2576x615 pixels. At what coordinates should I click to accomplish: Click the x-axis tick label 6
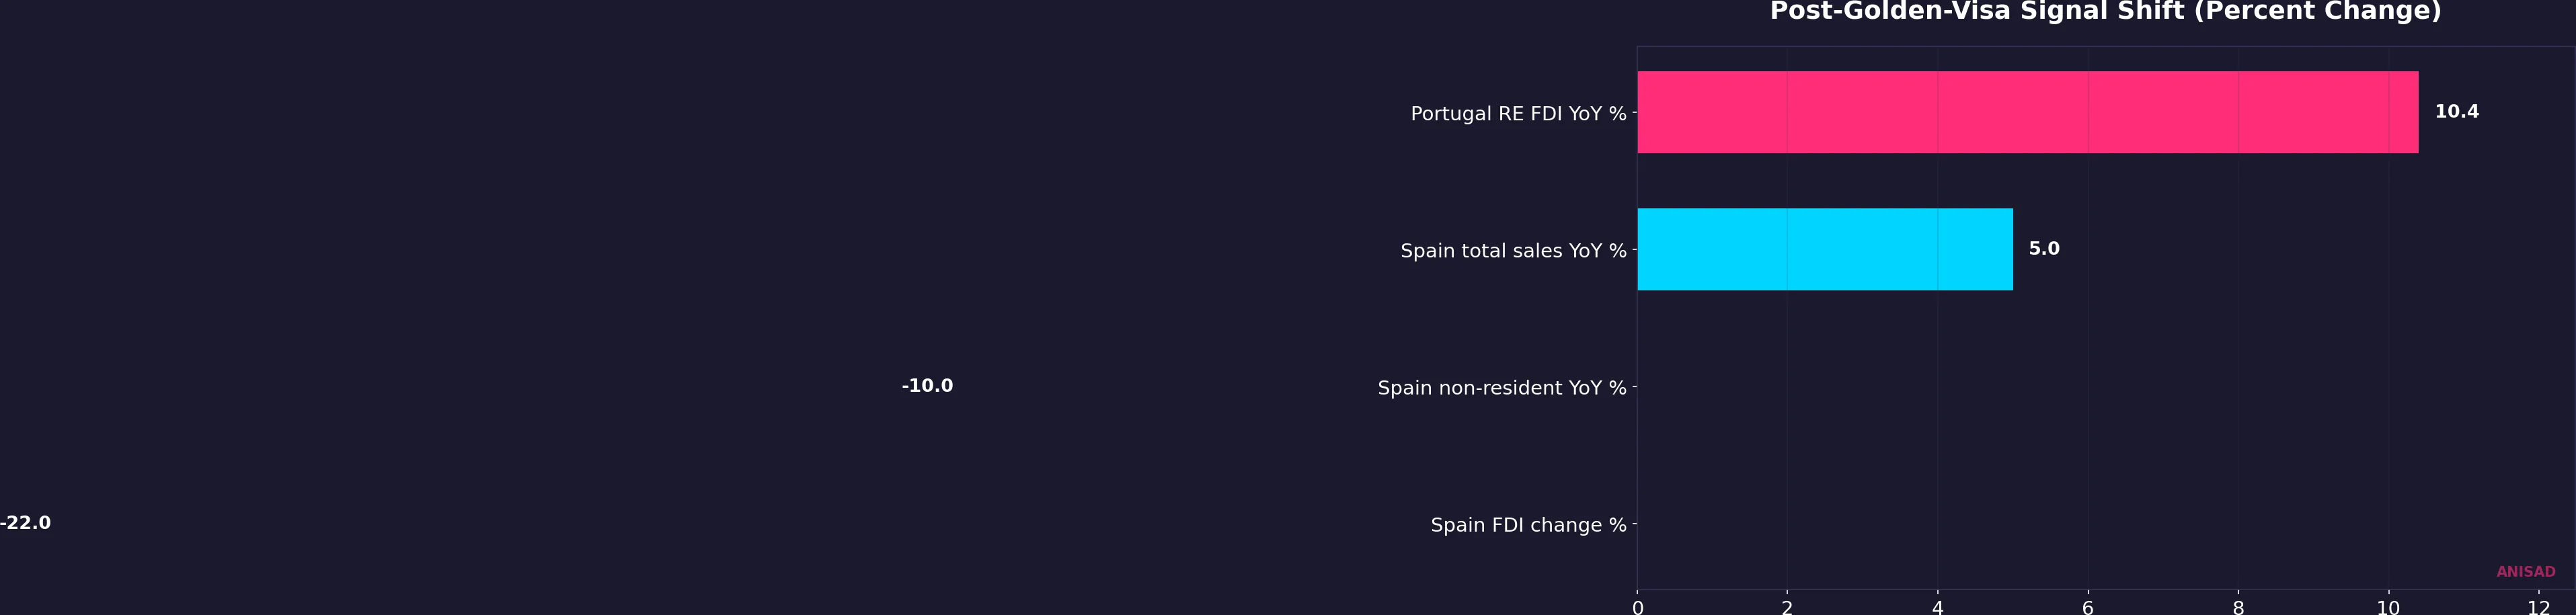click(2088, 607)
